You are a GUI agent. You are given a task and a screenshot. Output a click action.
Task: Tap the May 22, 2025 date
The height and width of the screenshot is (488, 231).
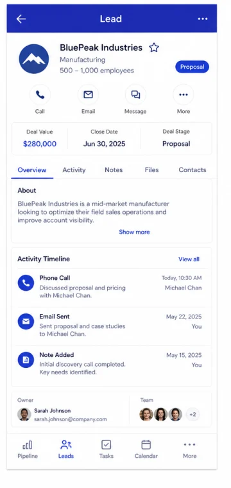(x=184, y=317)
